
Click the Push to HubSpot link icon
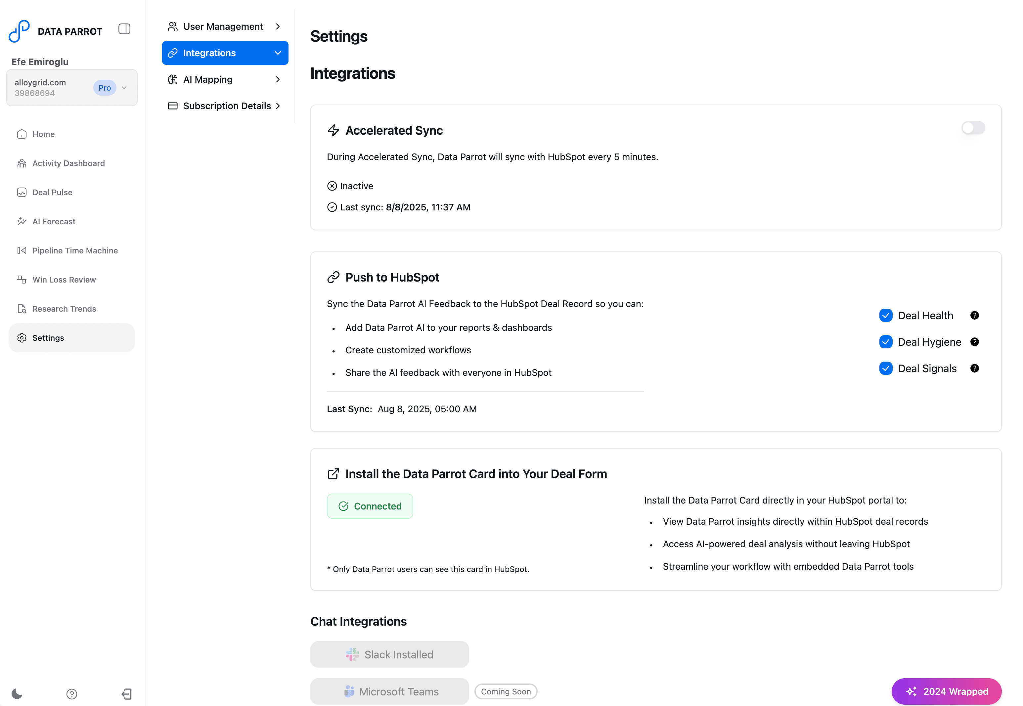point(333,277)
